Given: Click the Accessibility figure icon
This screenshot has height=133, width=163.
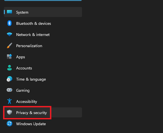Looking at the screenshot, I should click(x=9, y=101).
